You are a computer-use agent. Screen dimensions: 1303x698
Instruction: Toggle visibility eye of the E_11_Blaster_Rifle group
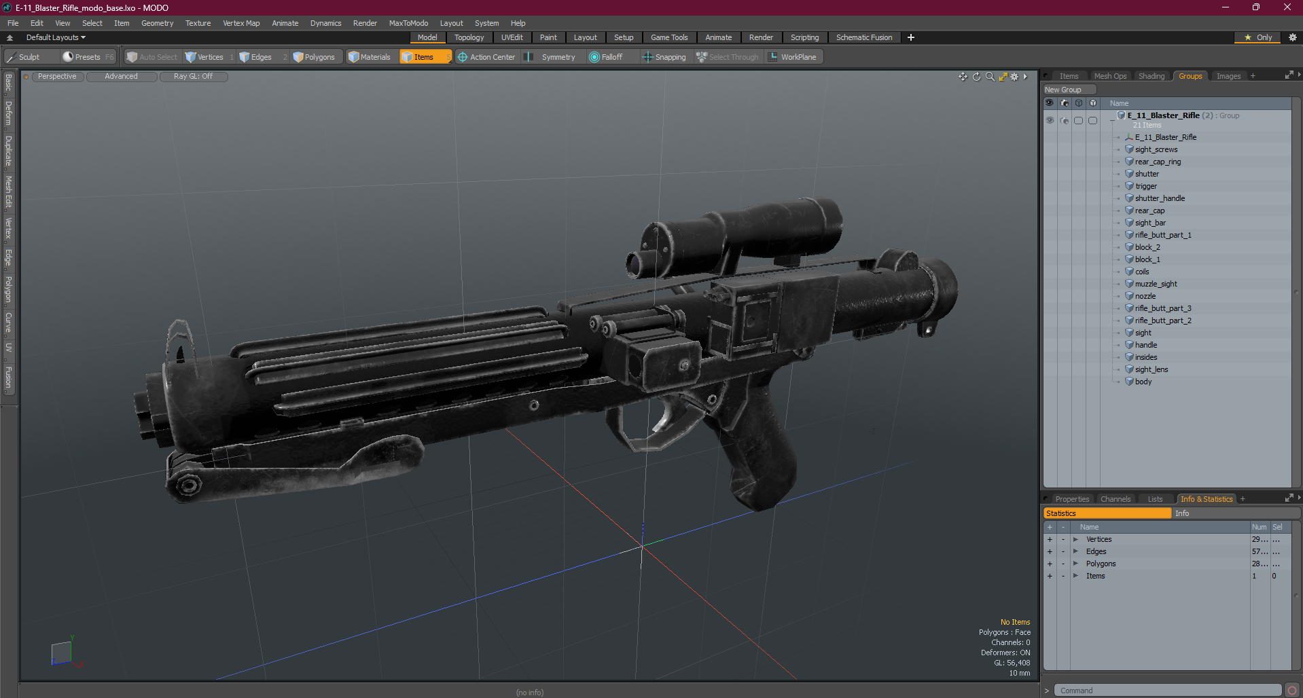[1050, 120]
